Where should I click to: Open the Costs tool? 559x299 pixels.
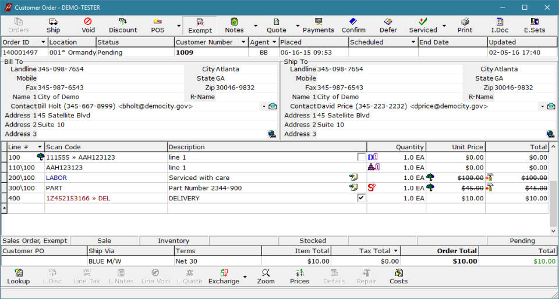click(398, 276)
